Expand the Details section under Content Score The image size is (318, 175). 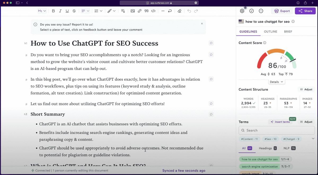276,82
